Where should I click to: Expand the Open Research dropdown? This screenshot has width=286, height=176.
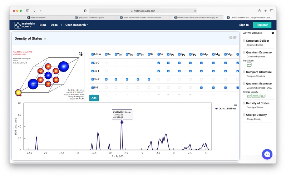pos(77,25)
